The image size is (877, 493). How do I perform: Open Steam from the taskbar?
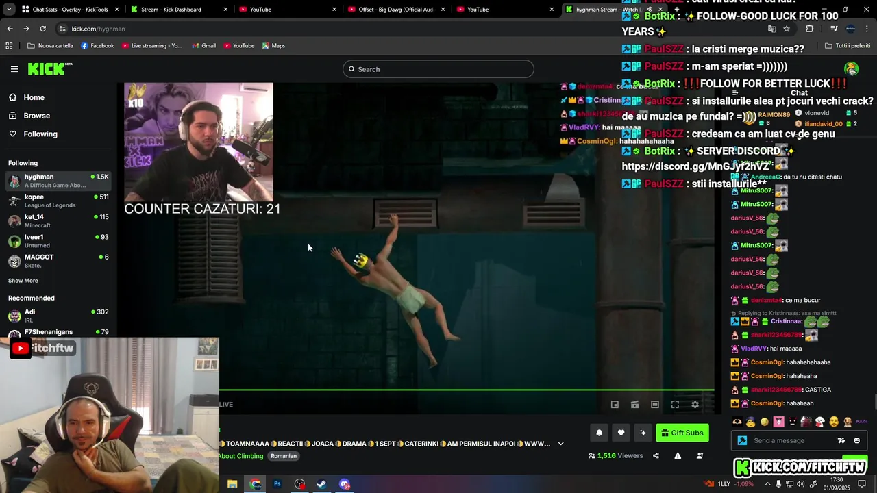coord(321,484)
